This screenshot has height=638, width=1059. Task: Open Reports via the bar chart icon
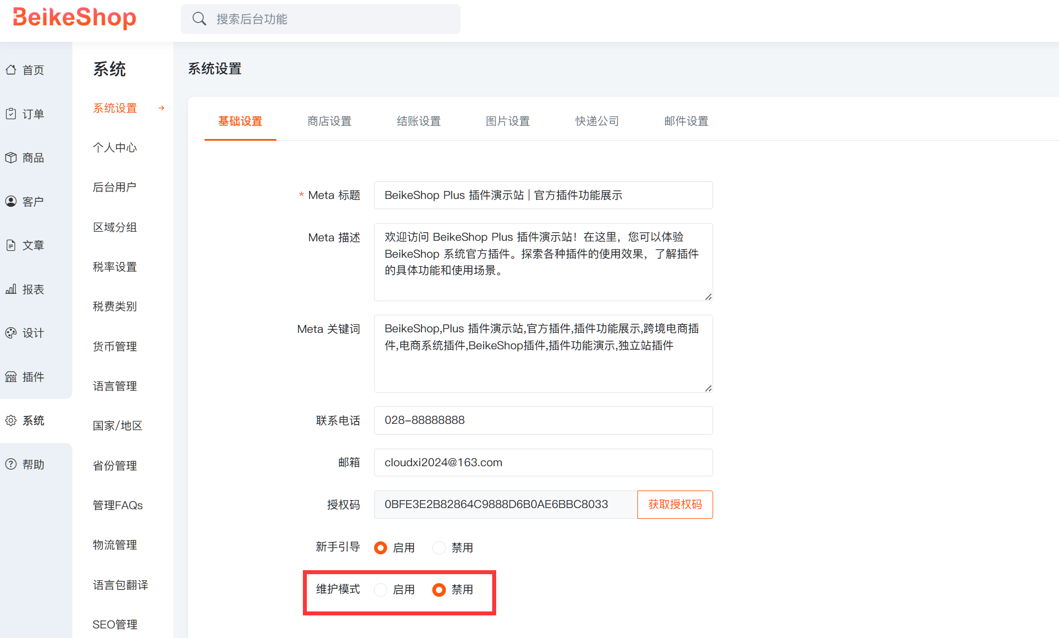click(x=11, y=289)
